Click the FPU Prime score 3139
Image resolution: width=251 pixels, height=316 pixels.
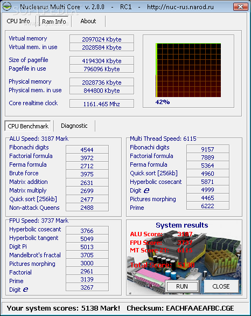pos(87,279)
